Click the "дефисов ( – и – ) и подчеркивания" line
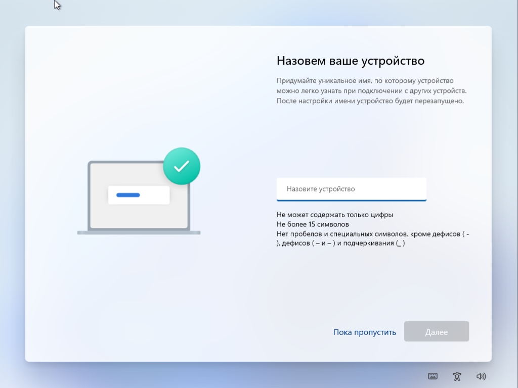The image size is (518, 388). (340, 243)
